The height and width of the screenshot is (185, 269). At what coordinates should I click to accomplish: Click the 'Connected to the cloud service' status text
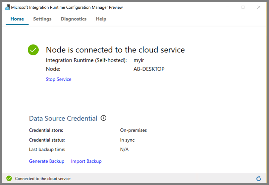click(x=43, y=178)
